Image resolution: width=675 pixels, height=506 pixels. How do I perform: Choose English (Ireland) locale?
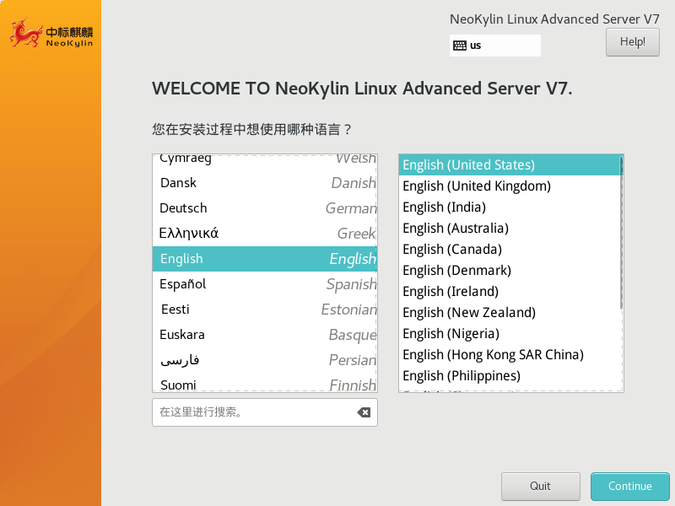510,291
